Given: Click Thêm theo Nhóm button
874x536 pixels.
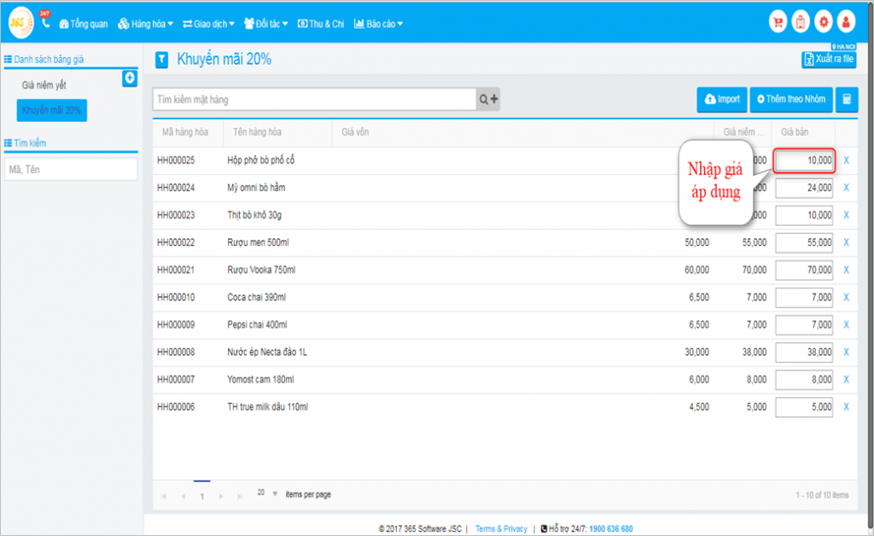Looking at the screenshot, I should 791,100.
